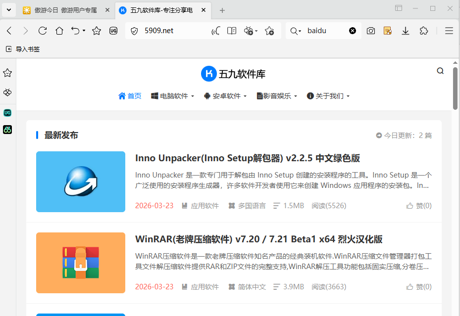Screen dimensions: 460x316
Task: Reload the page with the refresh icon
Action: point(43,31)
